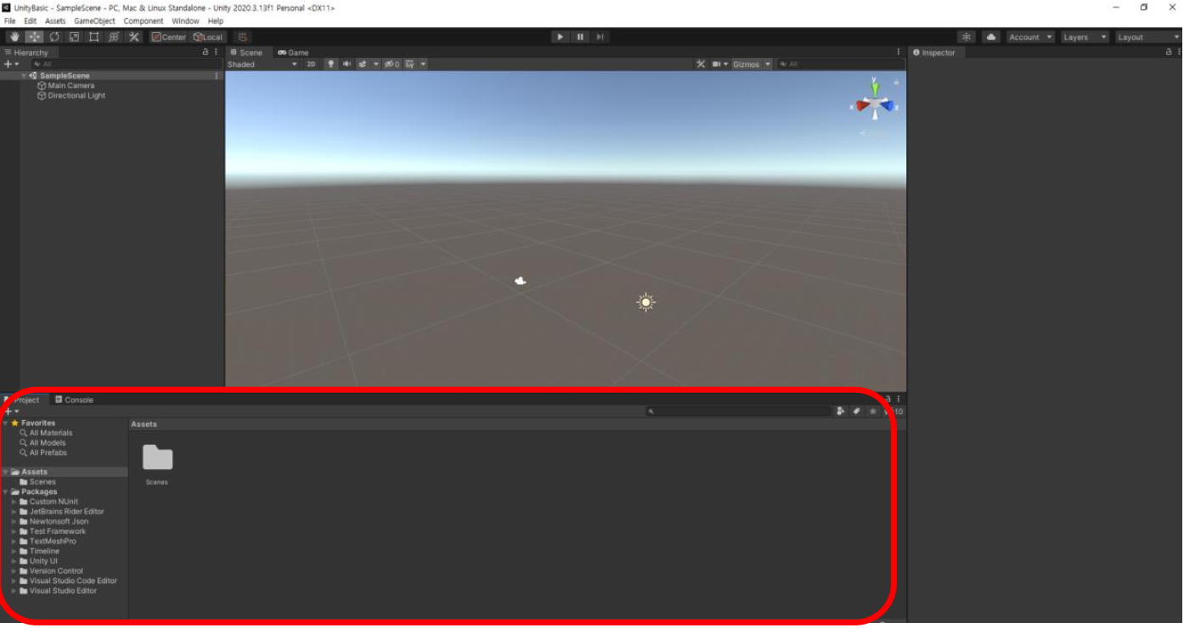Toggle handle rotation Local button

tap(208, 37)
